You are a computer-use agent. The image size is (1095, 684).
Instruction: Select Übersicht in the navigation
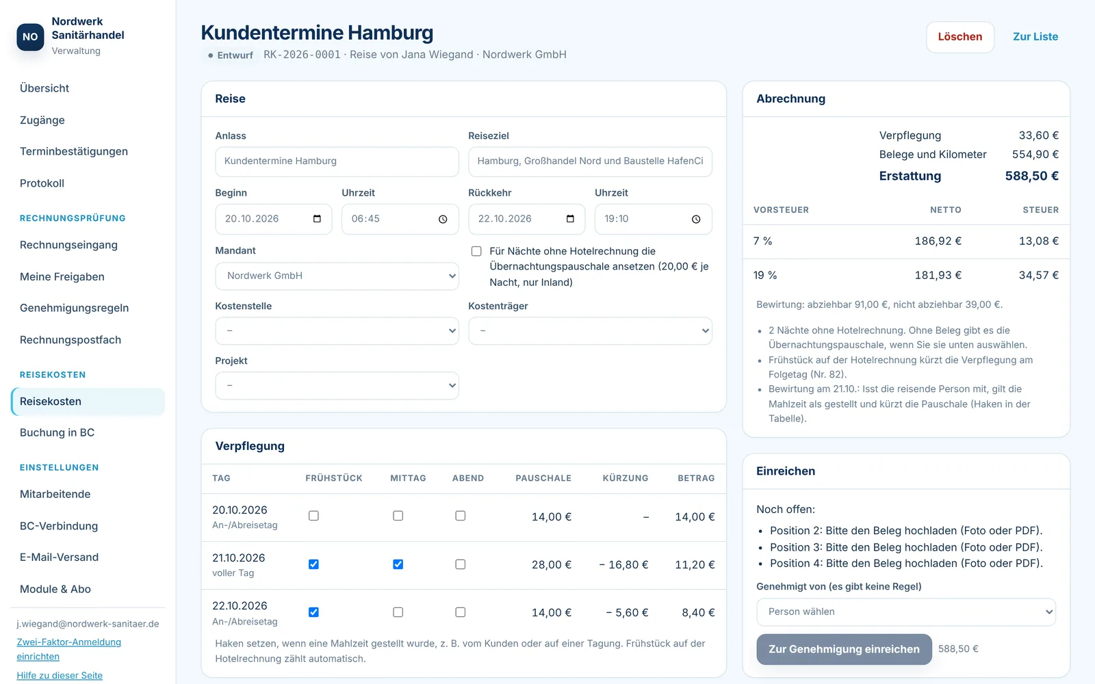[44, 88]
